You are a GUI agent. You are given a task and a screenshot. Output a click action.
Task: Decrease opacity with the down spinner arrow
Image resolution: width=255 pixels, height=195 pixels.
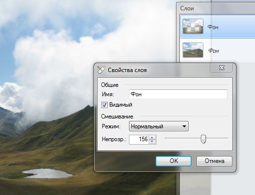(x=152, y=142)
